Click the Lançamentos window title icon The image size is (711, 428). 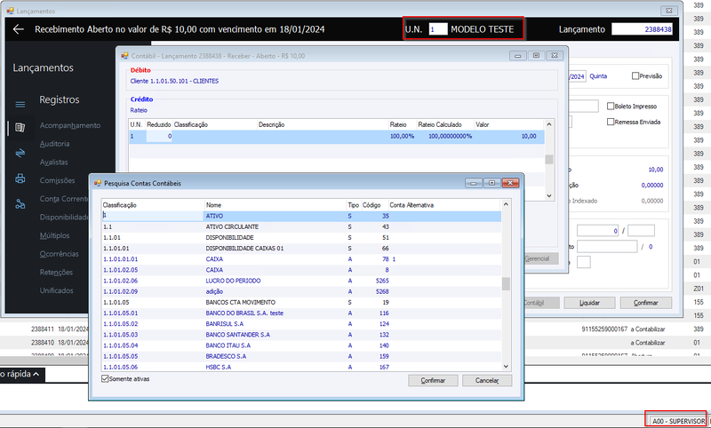click(10, 11)
